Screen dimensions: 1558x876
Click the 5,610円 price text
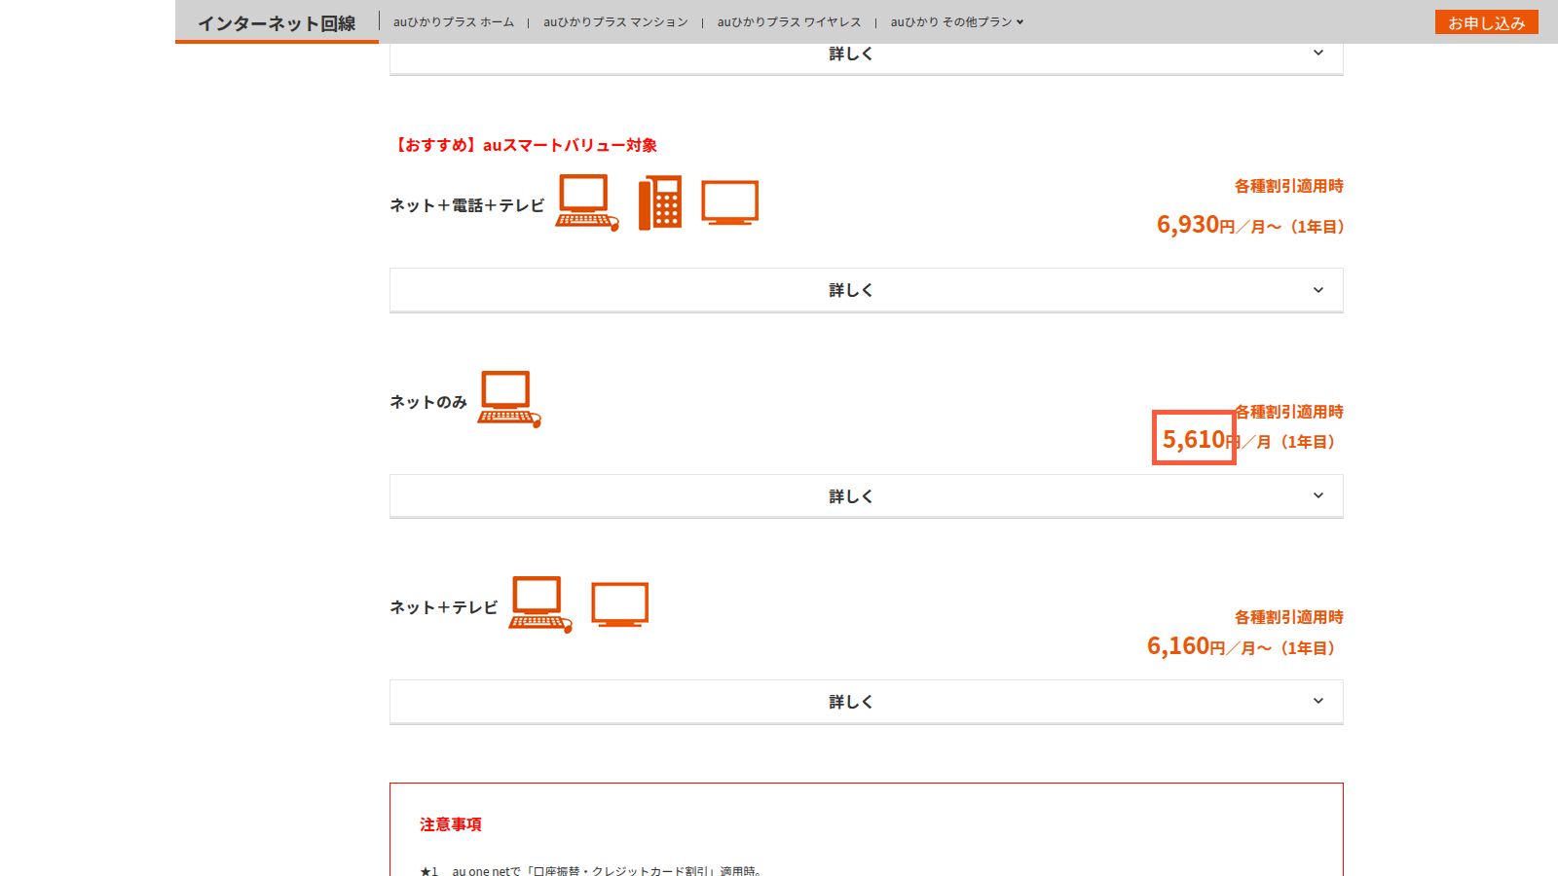click(1202, 440)
